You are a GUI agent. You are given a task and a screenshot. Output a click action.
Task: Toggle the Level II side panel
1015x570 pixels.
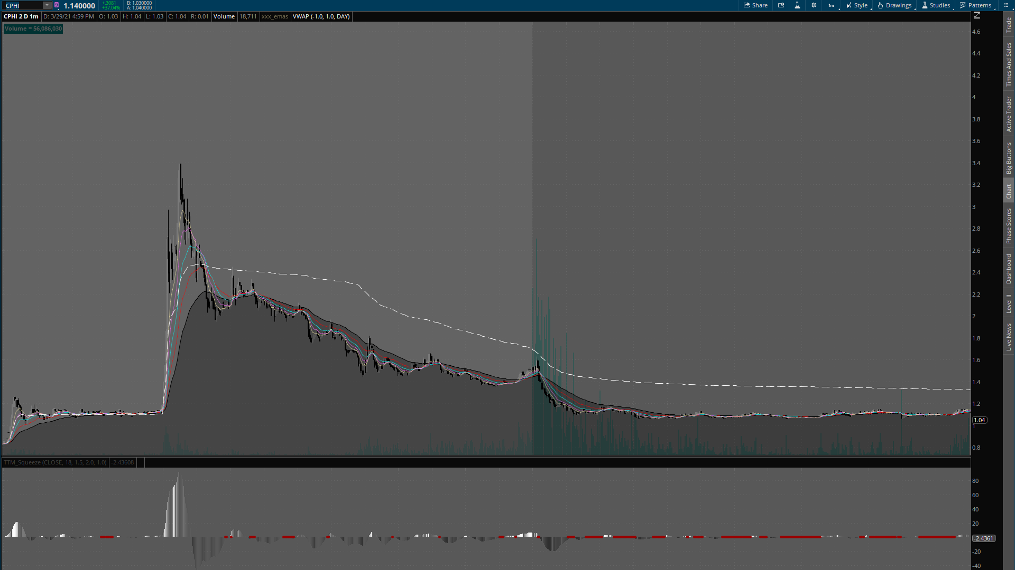1009,303
